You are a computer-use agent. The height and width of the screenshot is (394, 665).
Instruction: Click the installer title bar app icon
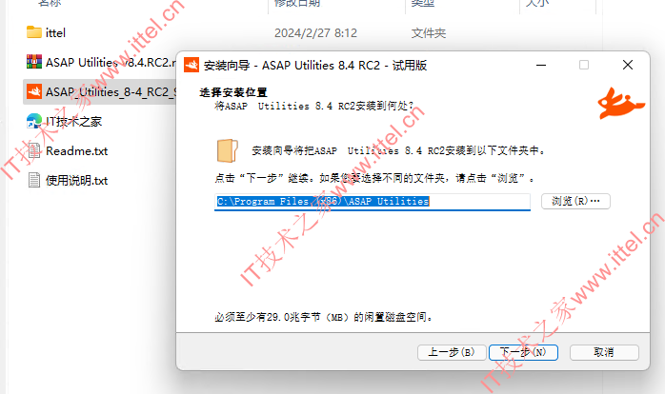tap(191, 65)
